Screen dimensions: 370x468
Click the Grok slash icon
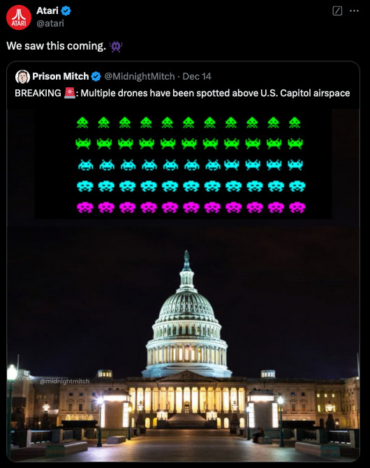337,11
